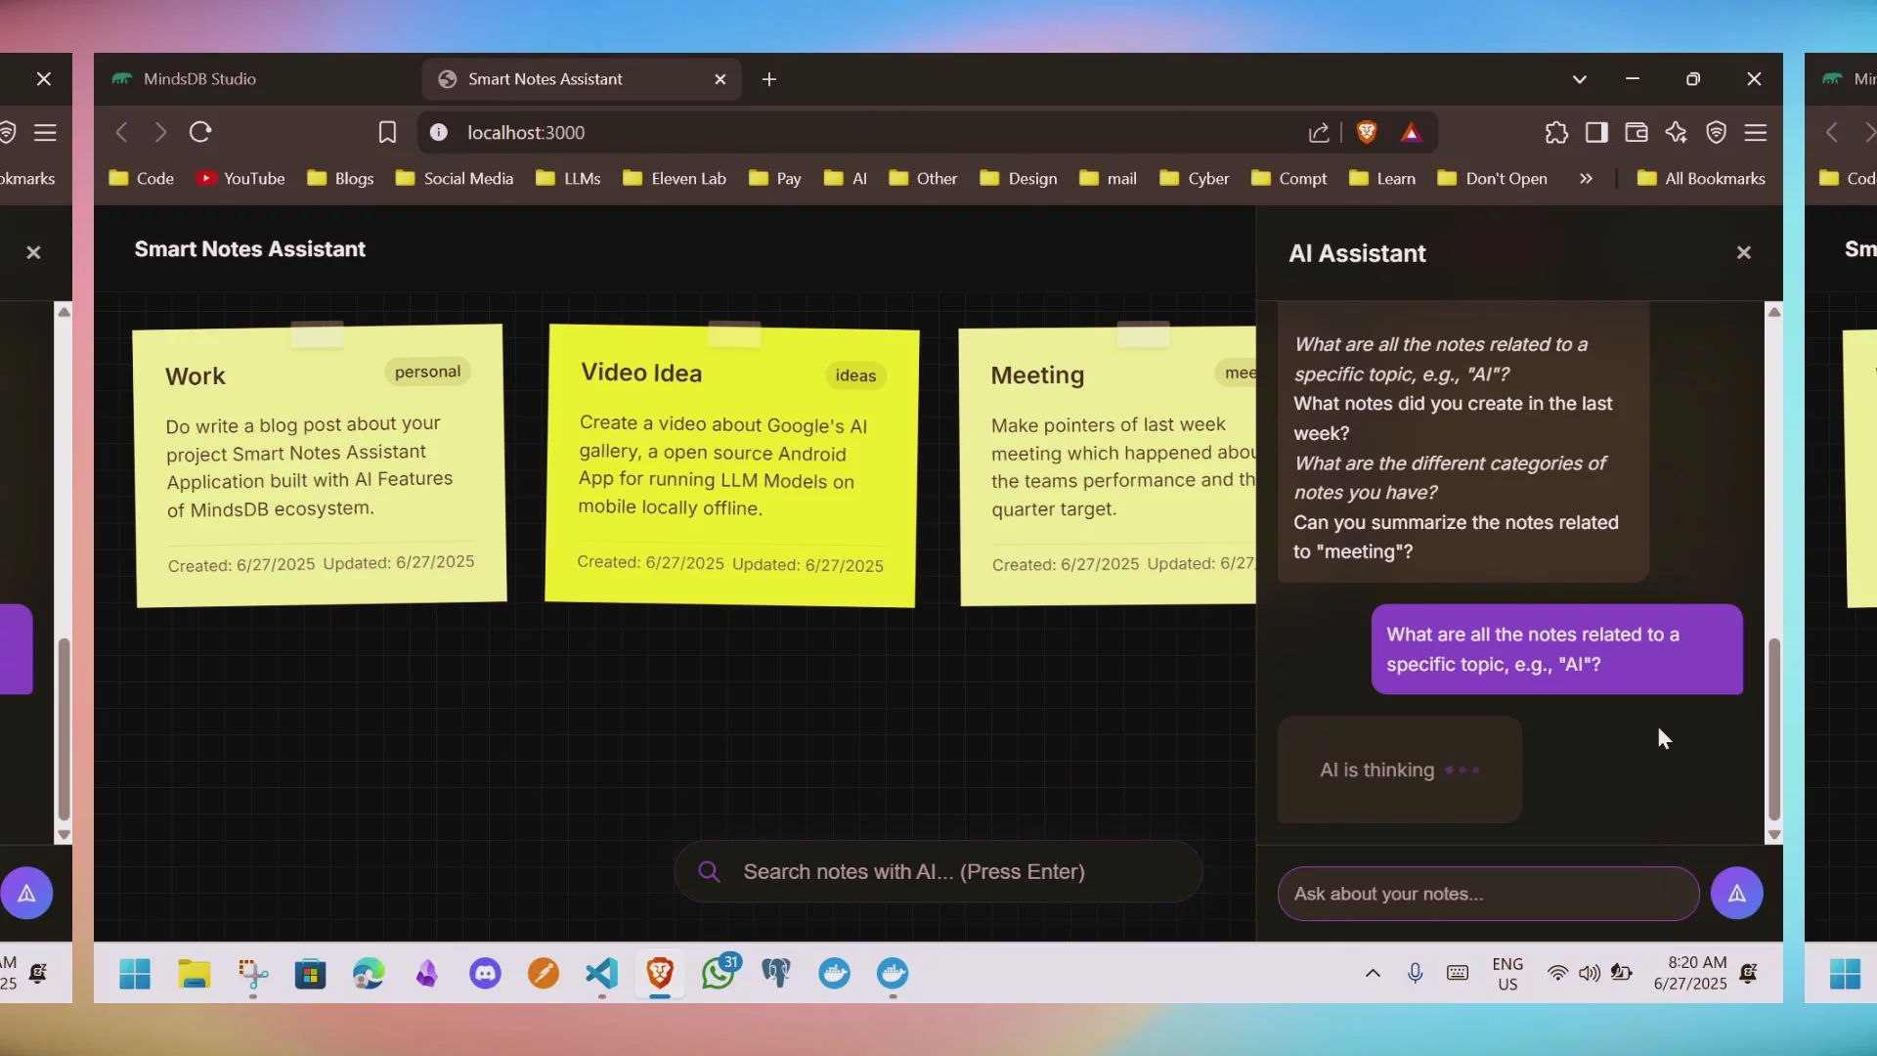Open Snipping Tool from taskbar
The height and width of the screenshot is (1056, 1877).
252,973
